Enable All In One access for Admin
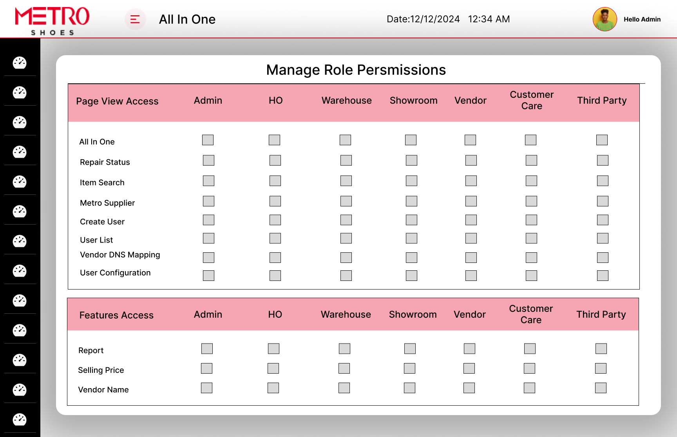This screenshot has height=437, width=677. pos(208,140)
